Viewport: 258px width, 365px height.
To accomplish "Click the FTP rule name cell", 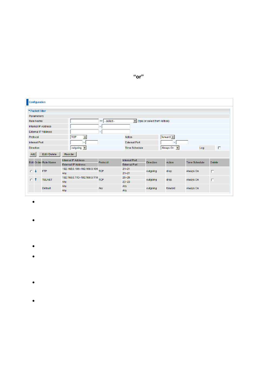I will pos(51,171).
